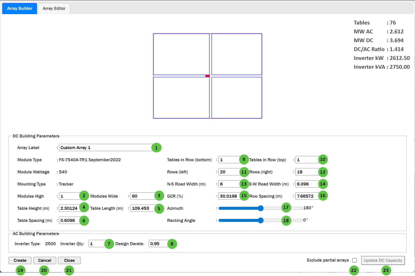Select the Array Builder tab
The height and width of the screenshot is (276, 415).
coord(19,8)
